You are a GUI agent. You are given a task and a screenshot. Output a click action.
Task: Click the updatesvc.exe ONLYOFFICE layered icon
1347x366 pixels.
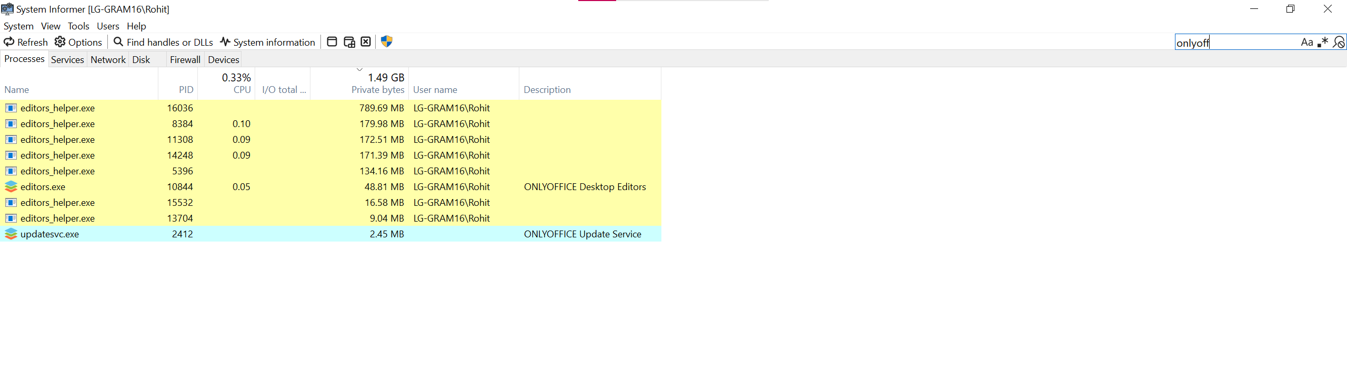click(11, 234)
